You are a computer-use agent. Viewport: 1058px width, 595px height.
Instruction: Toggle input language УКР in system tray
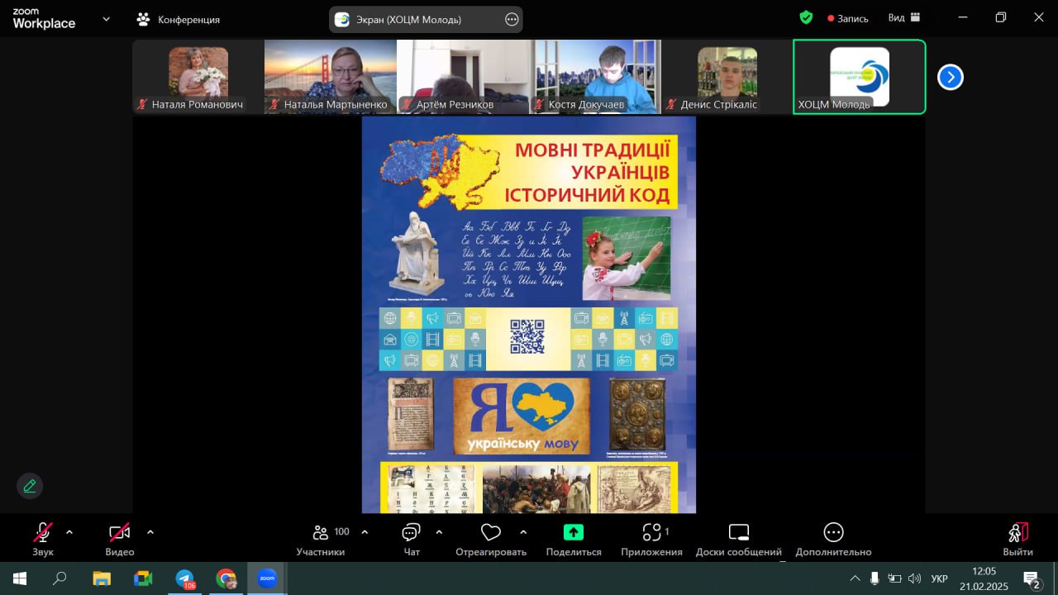[939, 578]
